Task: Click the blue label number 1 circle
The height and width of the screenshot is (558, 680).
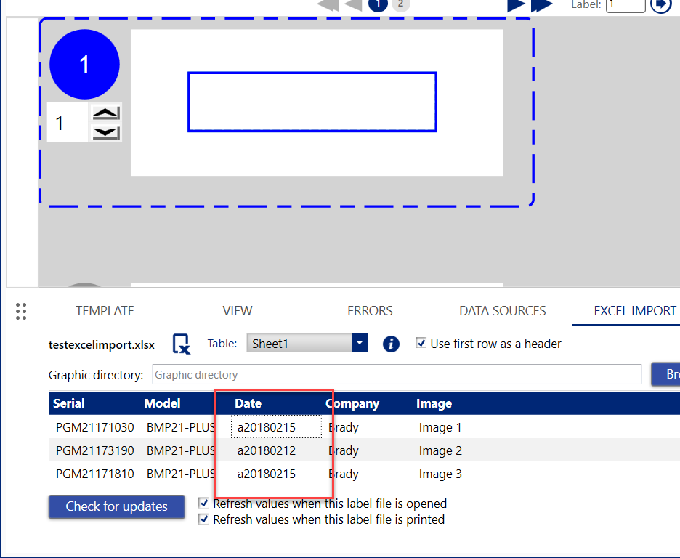Action: tap(84, 65)
